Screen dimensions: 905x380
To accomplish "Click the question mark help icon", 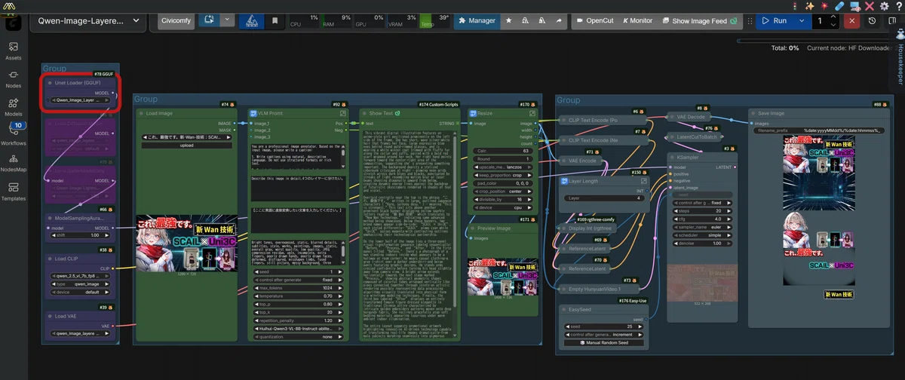I will 897,5.
